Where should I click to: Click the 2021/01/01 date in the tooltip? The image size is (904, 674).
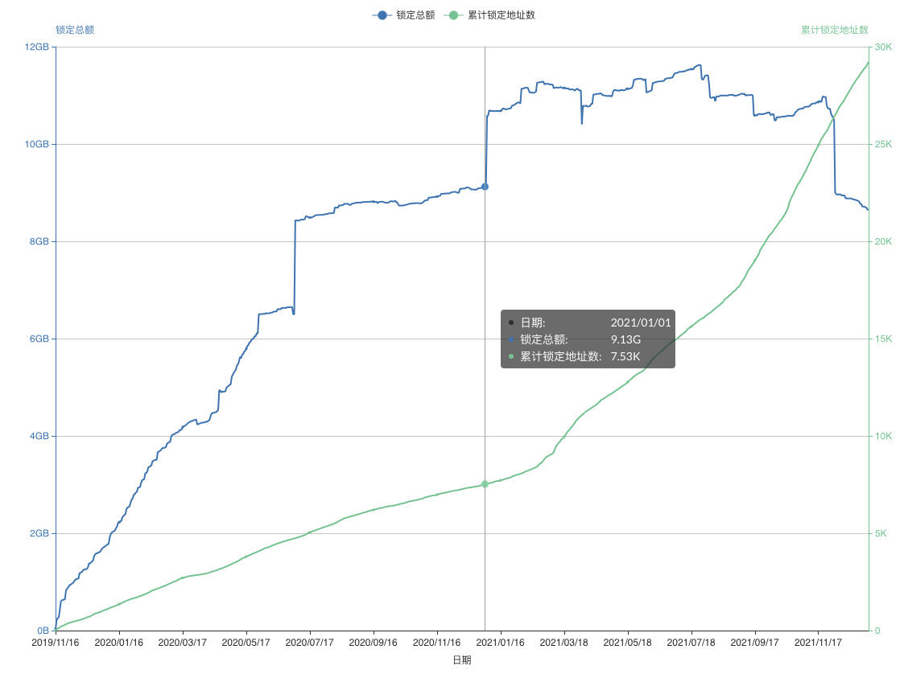coord(640,323)
